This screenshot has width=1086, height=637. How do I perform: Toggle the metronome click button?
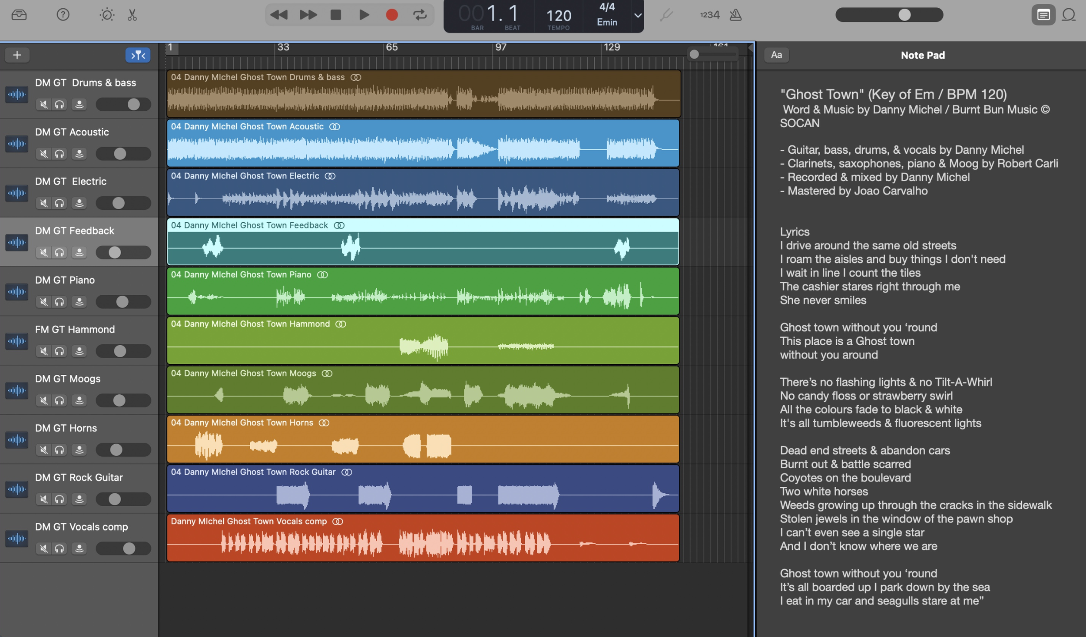click(x=735, y=15)
